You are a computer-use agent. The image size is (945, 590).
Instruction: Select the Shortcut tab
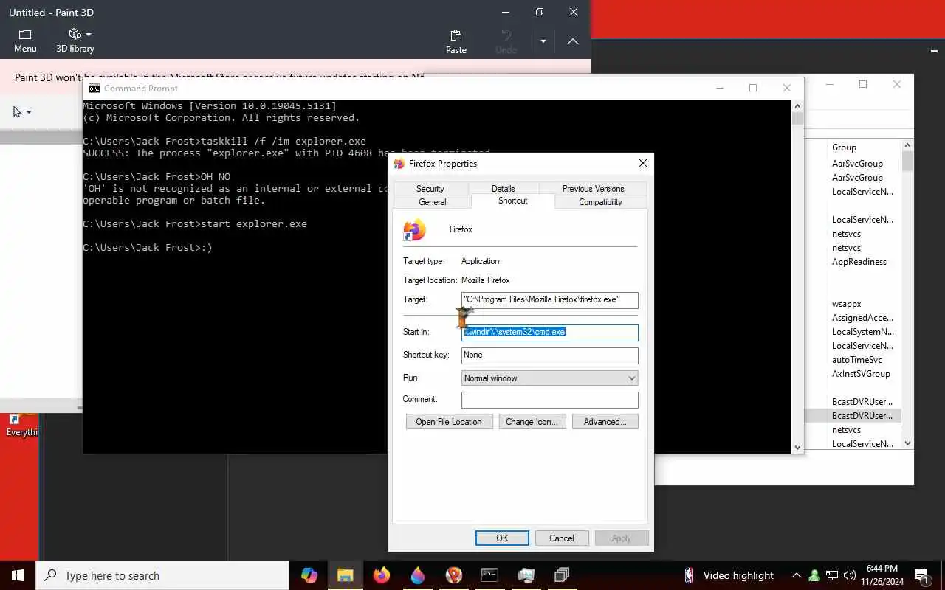[513, 201]
